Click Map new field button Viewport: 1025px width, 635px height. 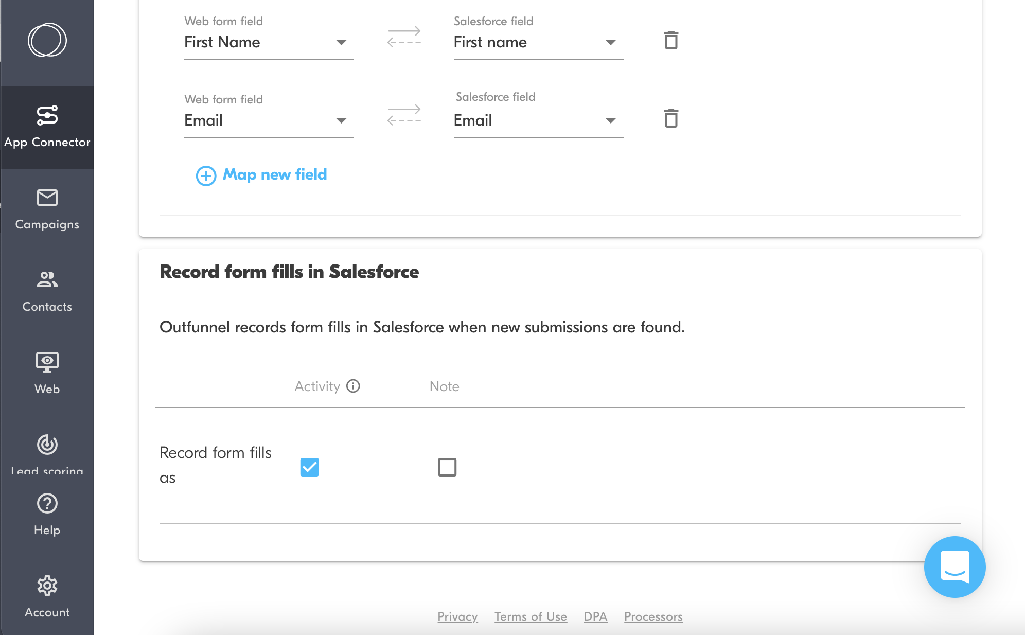(x=261, y=175)
